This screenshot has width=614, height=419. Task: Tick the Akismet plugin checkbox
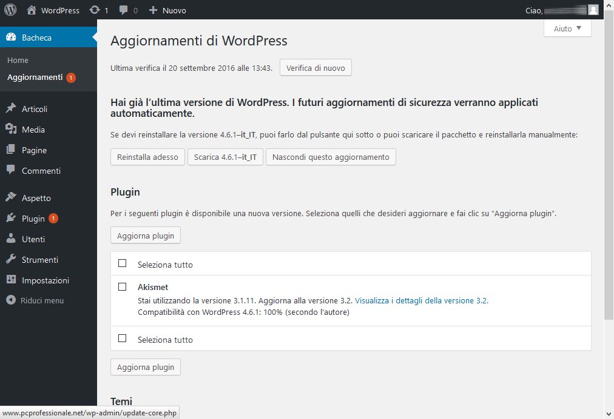click(122, 286)
